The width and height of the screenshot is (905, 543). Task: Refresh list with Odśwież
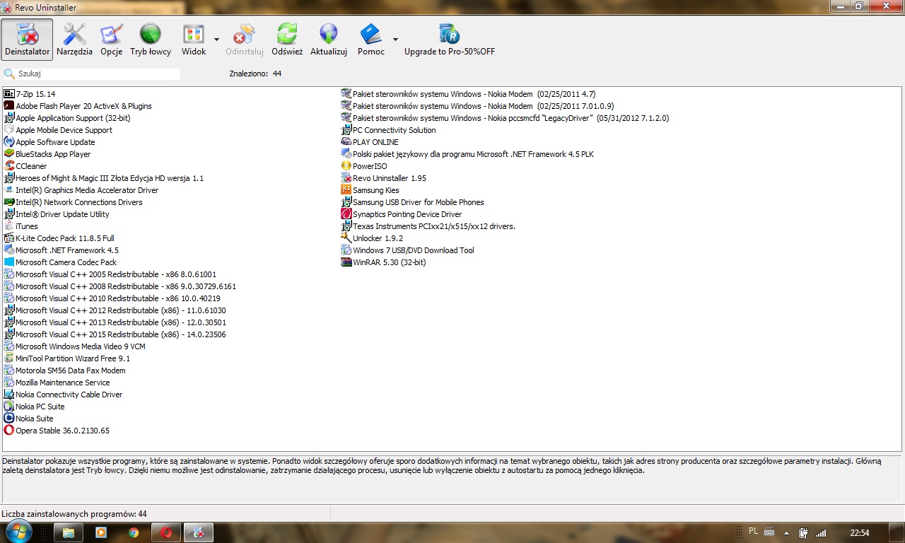287,40
